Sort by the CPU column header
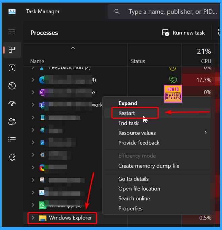The image size is (222, 230). [x=206, y=61]
